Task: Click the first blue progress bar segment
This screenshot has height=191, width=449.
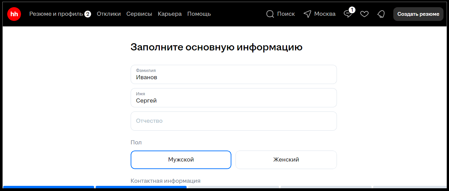Action: tap(48, 187)
